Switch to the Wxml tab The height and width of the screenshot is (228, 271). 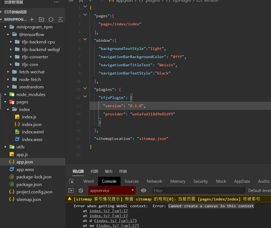tap(89, 181)
